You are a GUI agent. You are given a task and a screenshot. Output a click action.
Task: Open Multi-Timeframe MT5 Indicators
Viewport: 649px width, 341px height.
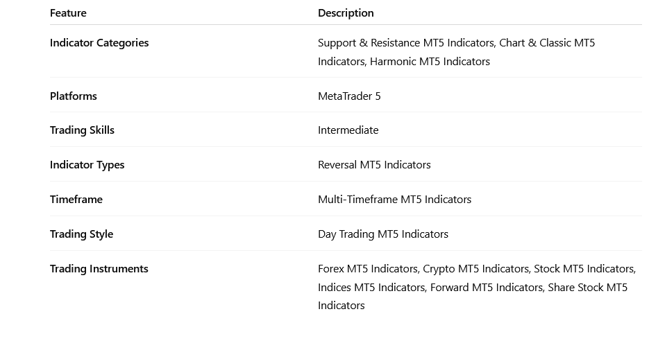[394, 200]
